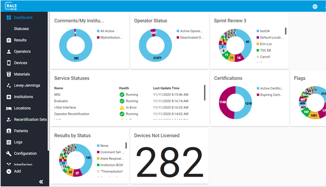Image resolution: width=326 pixels, height=187 pixels.
Task: Click the Operators person icon
Action: (x=9, y=51)
